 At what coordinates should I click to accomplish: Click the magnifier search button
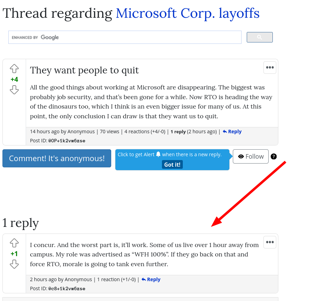(260, 37)
